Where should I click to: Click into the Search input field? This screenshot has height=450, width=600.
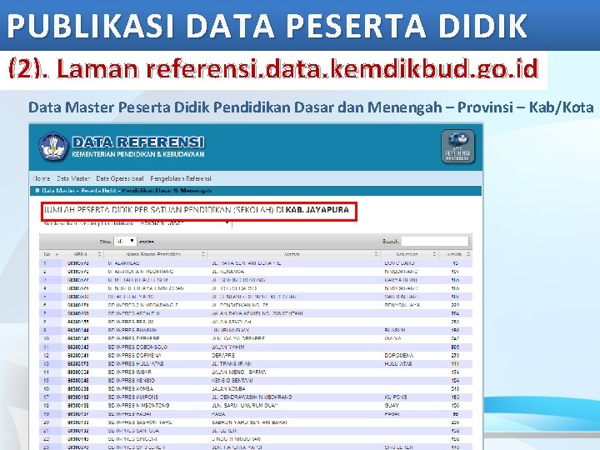[x=435, y=241]
